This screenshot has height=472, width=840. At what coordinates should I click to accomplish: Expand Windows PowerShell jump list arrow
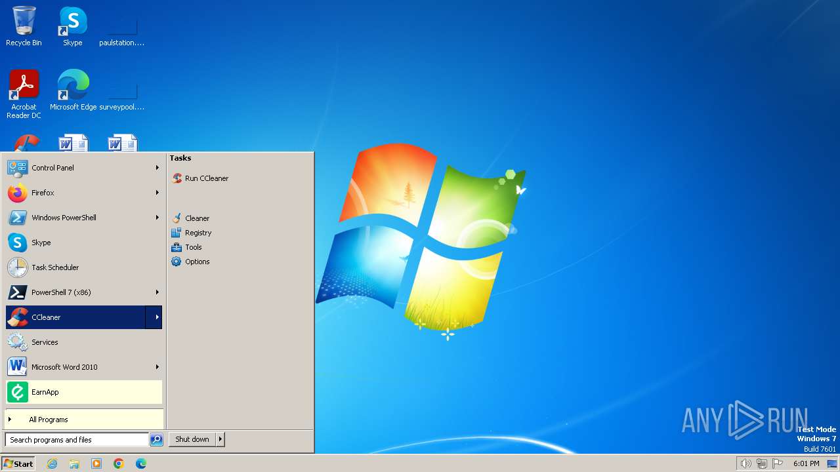click(157, 218)
